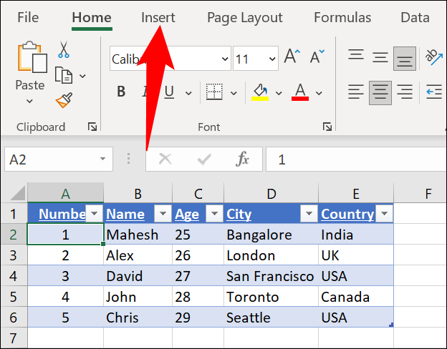Image resolution: width=447 pixels, height=349 pixels.
Task: Select column D header
Action: click(271, 193)
